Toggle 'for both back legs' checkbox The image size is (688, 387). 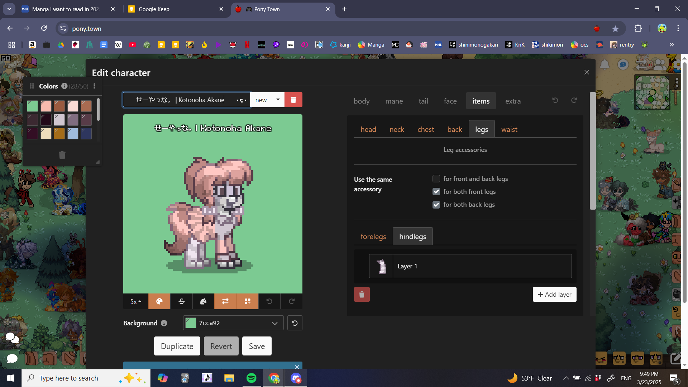[x=436, y=205]
